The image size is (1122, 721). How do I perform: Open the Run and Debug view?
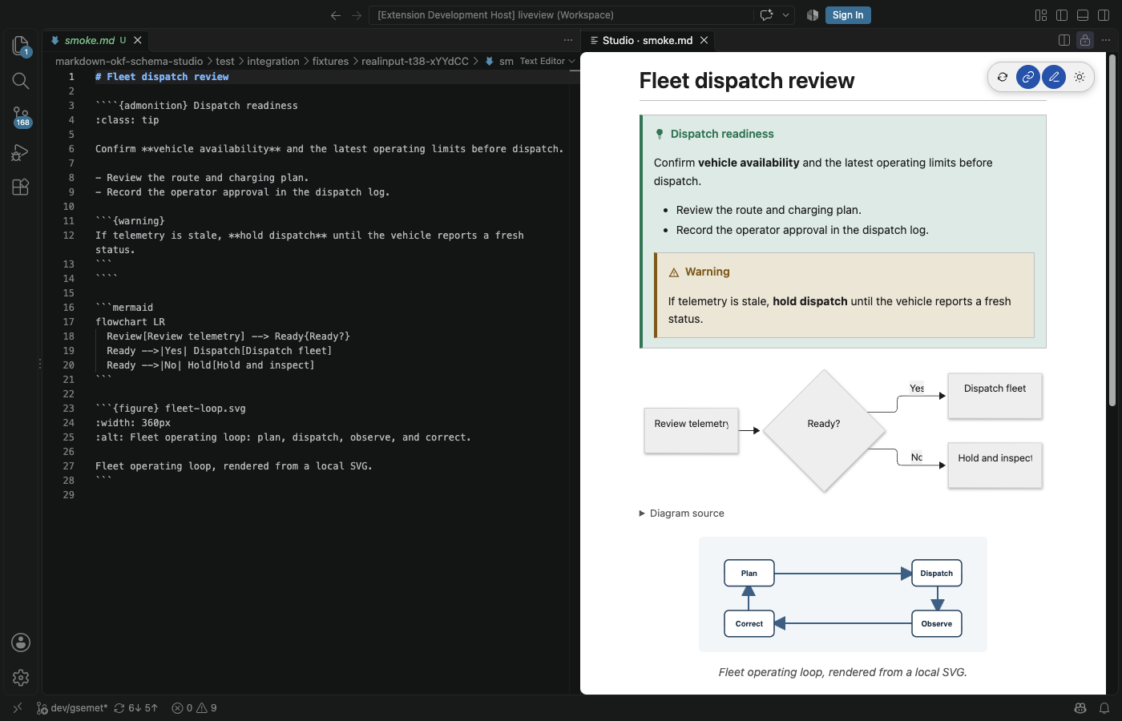point(21,152)
